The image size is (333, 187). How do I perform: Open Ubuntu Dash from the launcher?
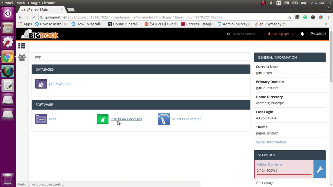8,14
